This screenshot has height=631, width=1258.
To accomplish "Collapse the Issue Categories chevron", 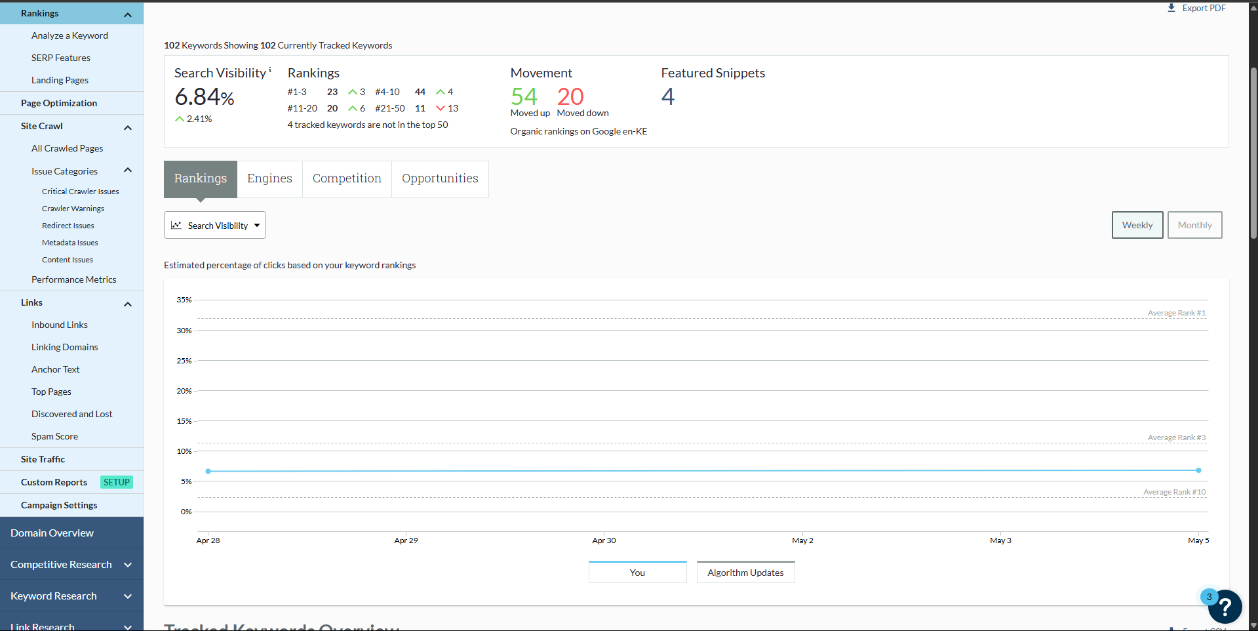I will 128,171.
